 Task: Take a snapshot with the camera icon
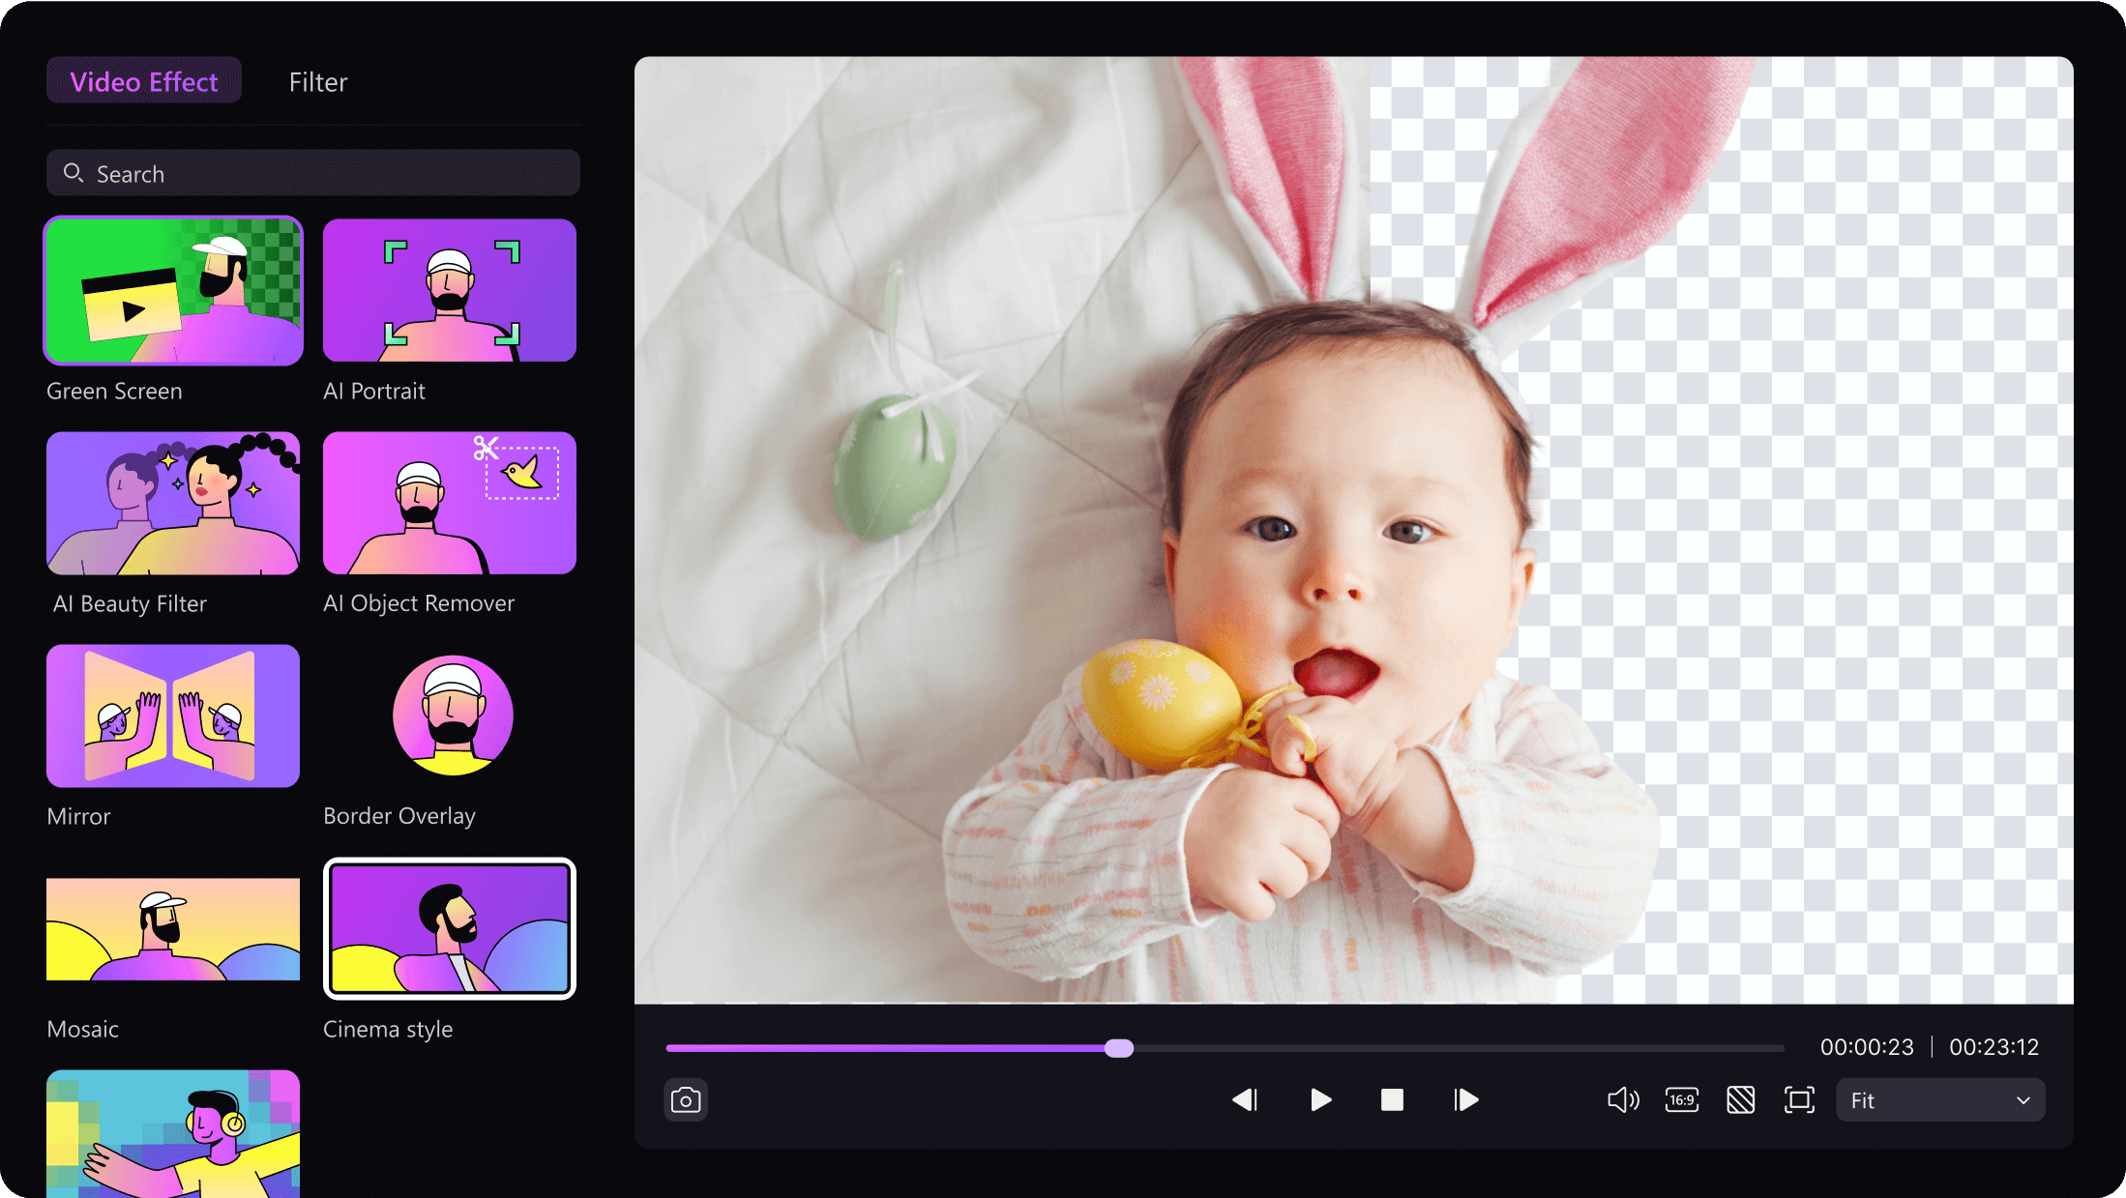pyautogui.click(x=686, y=1099)
